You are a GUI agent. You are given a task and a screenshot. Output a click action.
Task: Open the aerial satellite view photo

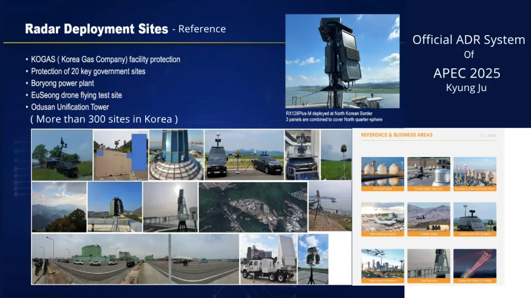tap(253, 207)
